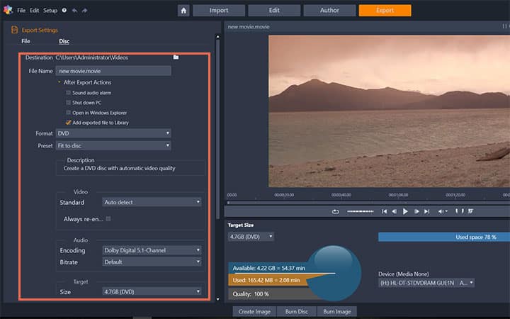Play the movie preview

tap(405, 211)
